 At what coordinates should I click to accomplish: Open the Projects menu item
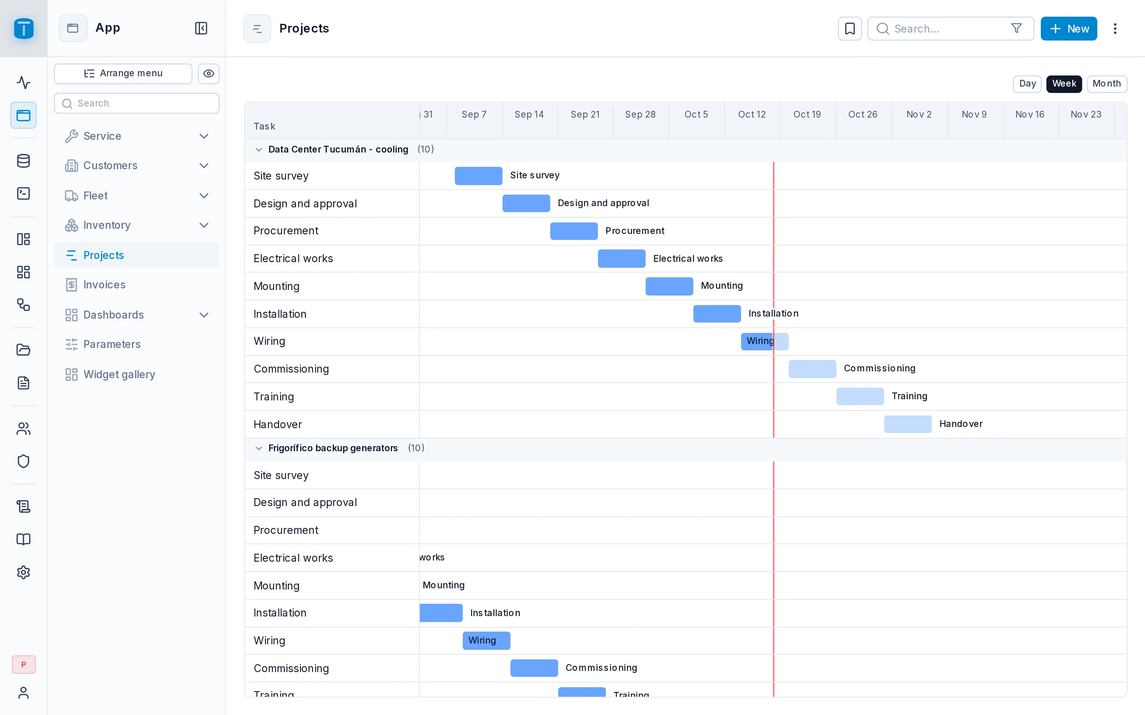pyautogui.click(x=137, y=255)
